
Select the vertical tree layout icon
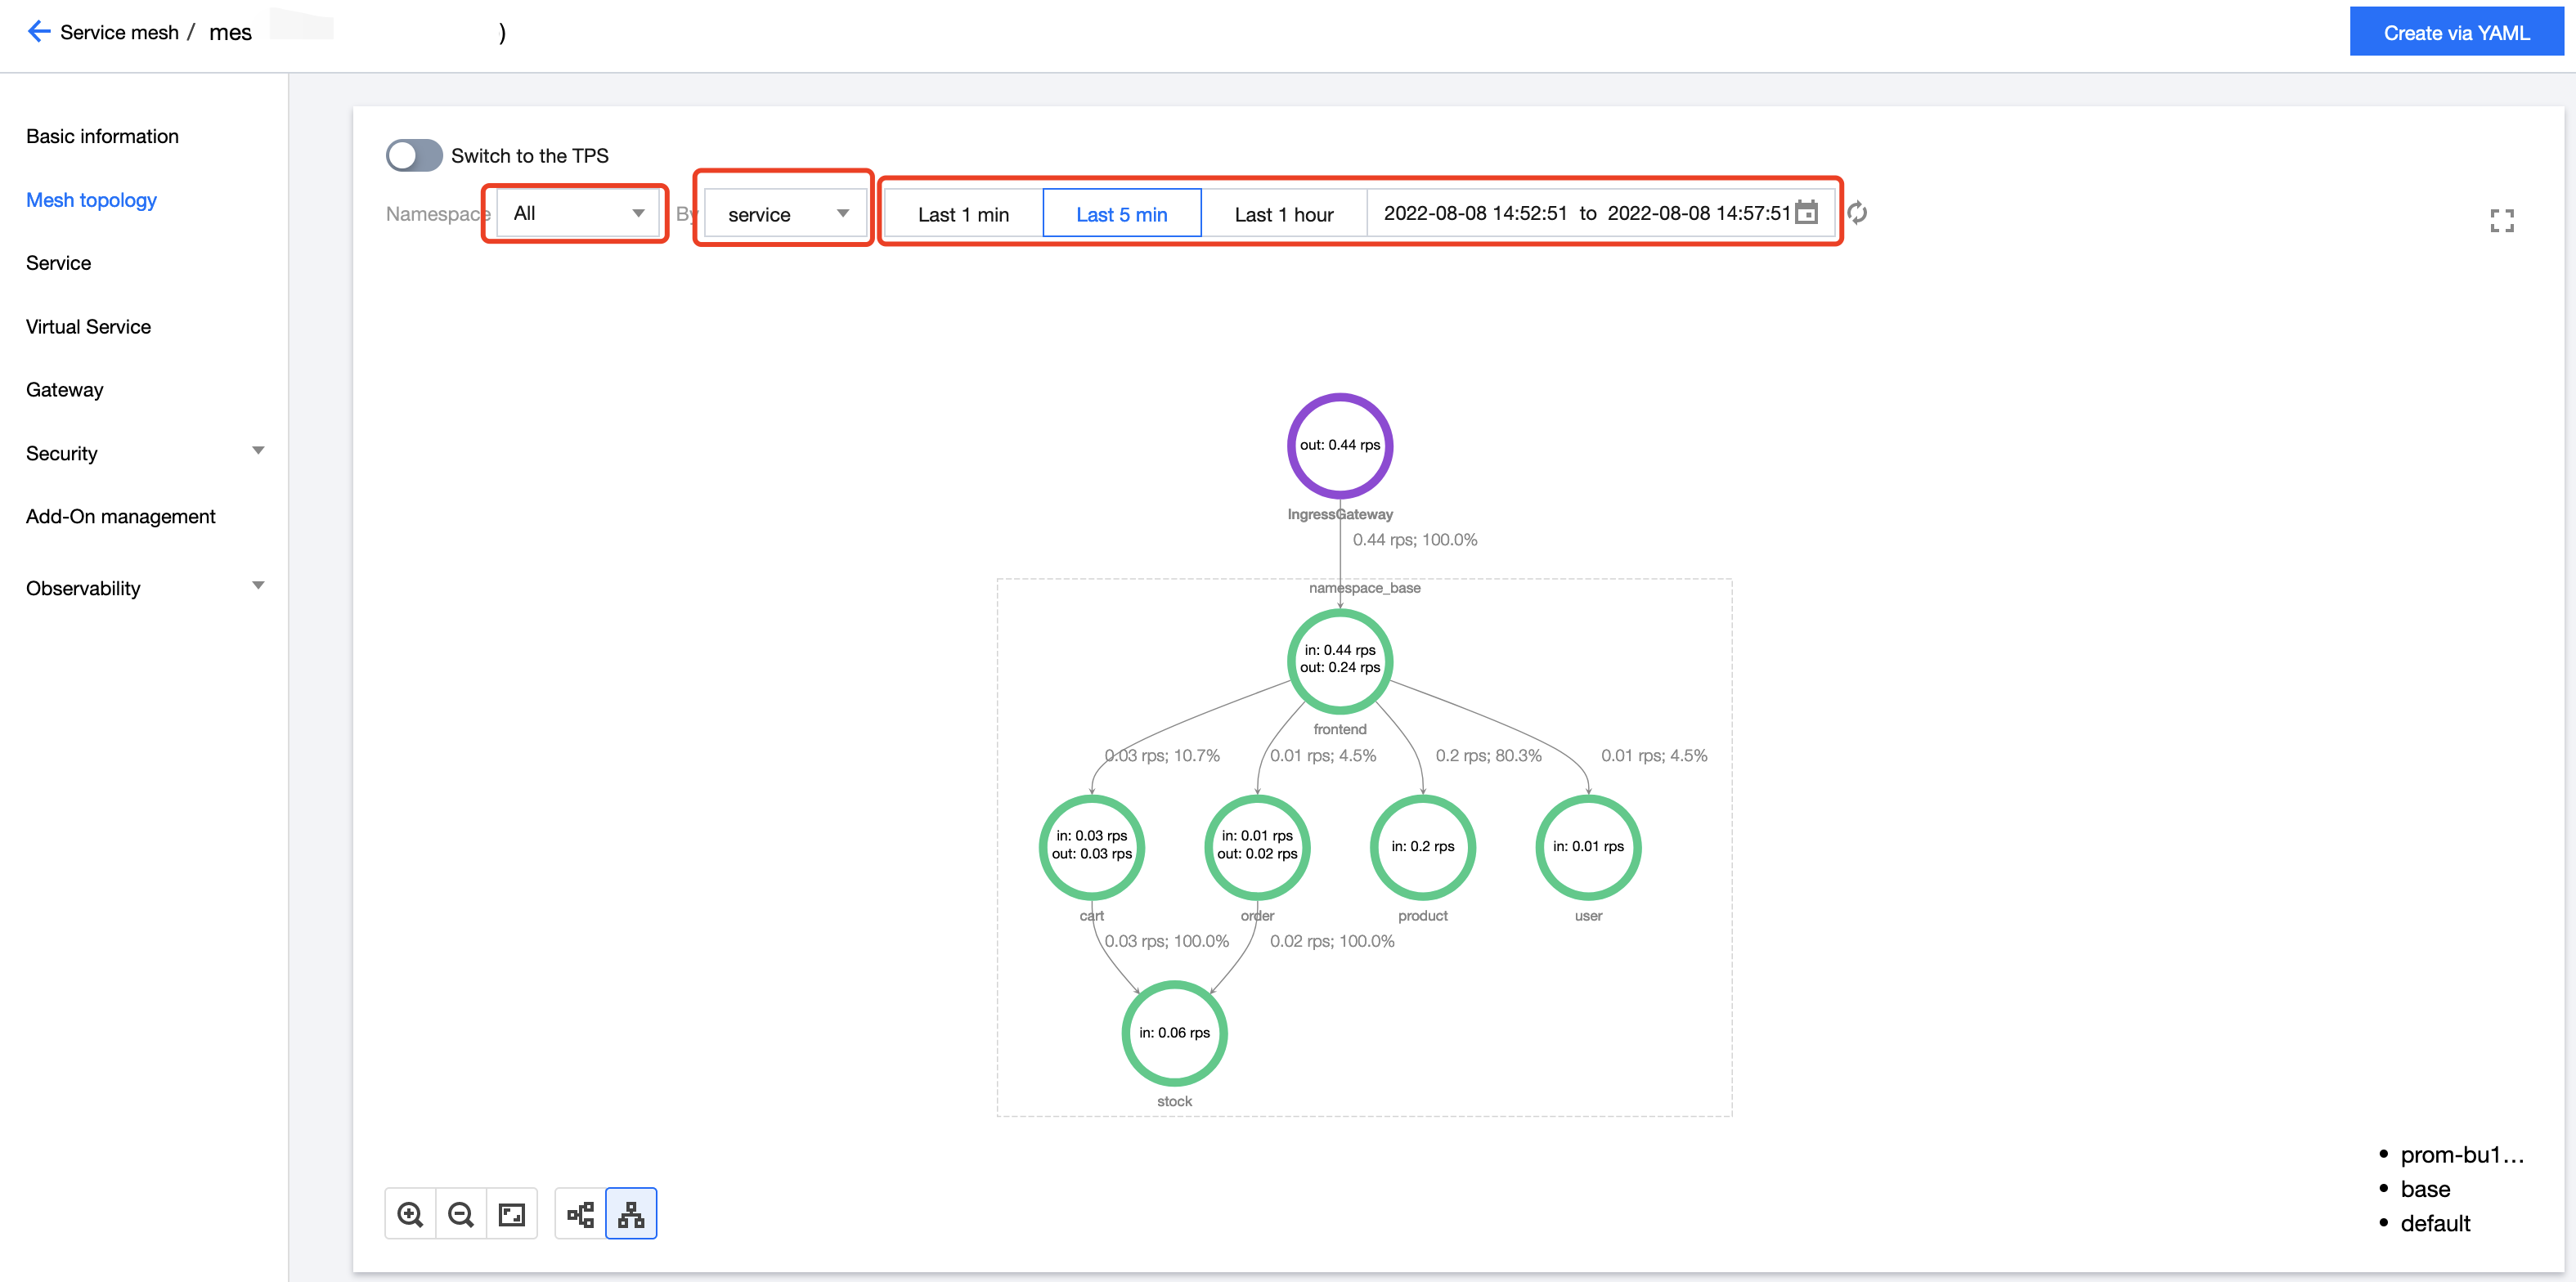[631, 1214]
